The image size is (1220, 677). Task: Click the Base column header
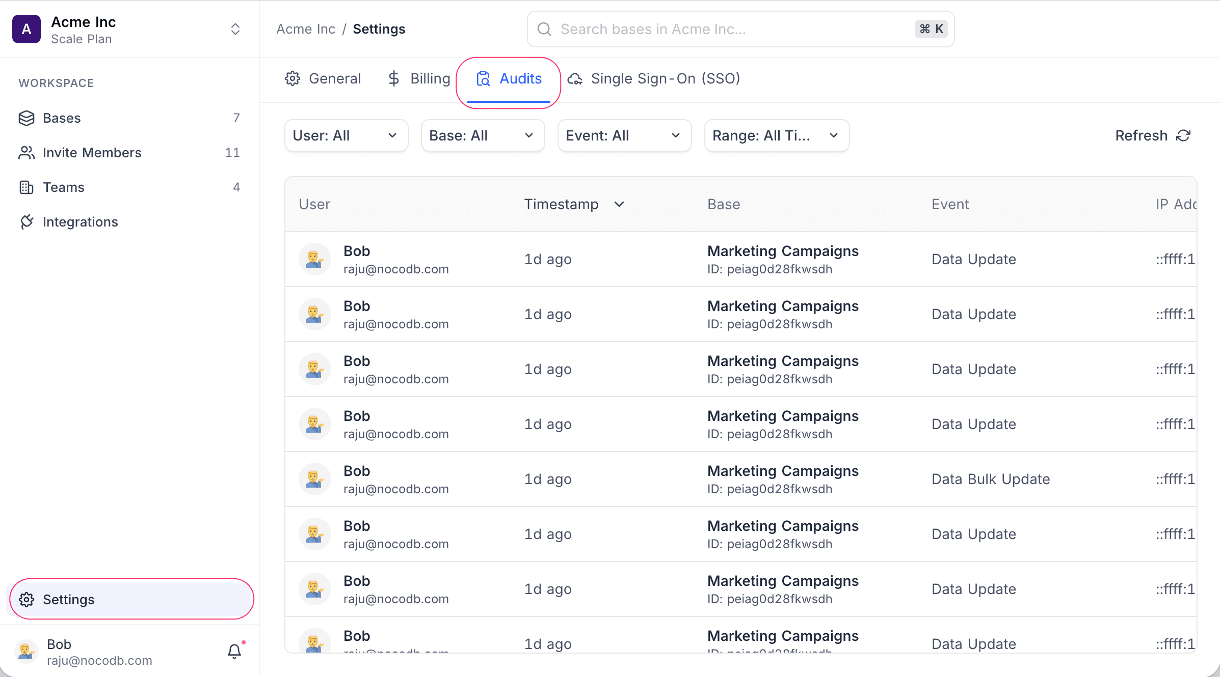724,204
